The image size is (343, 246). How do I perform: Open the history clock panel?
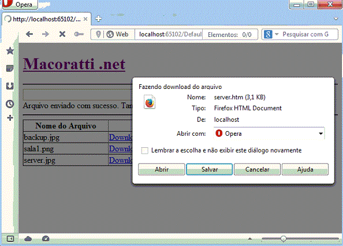10,104
